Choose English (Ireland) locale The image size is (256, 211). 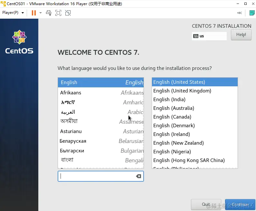pos(194,134)
